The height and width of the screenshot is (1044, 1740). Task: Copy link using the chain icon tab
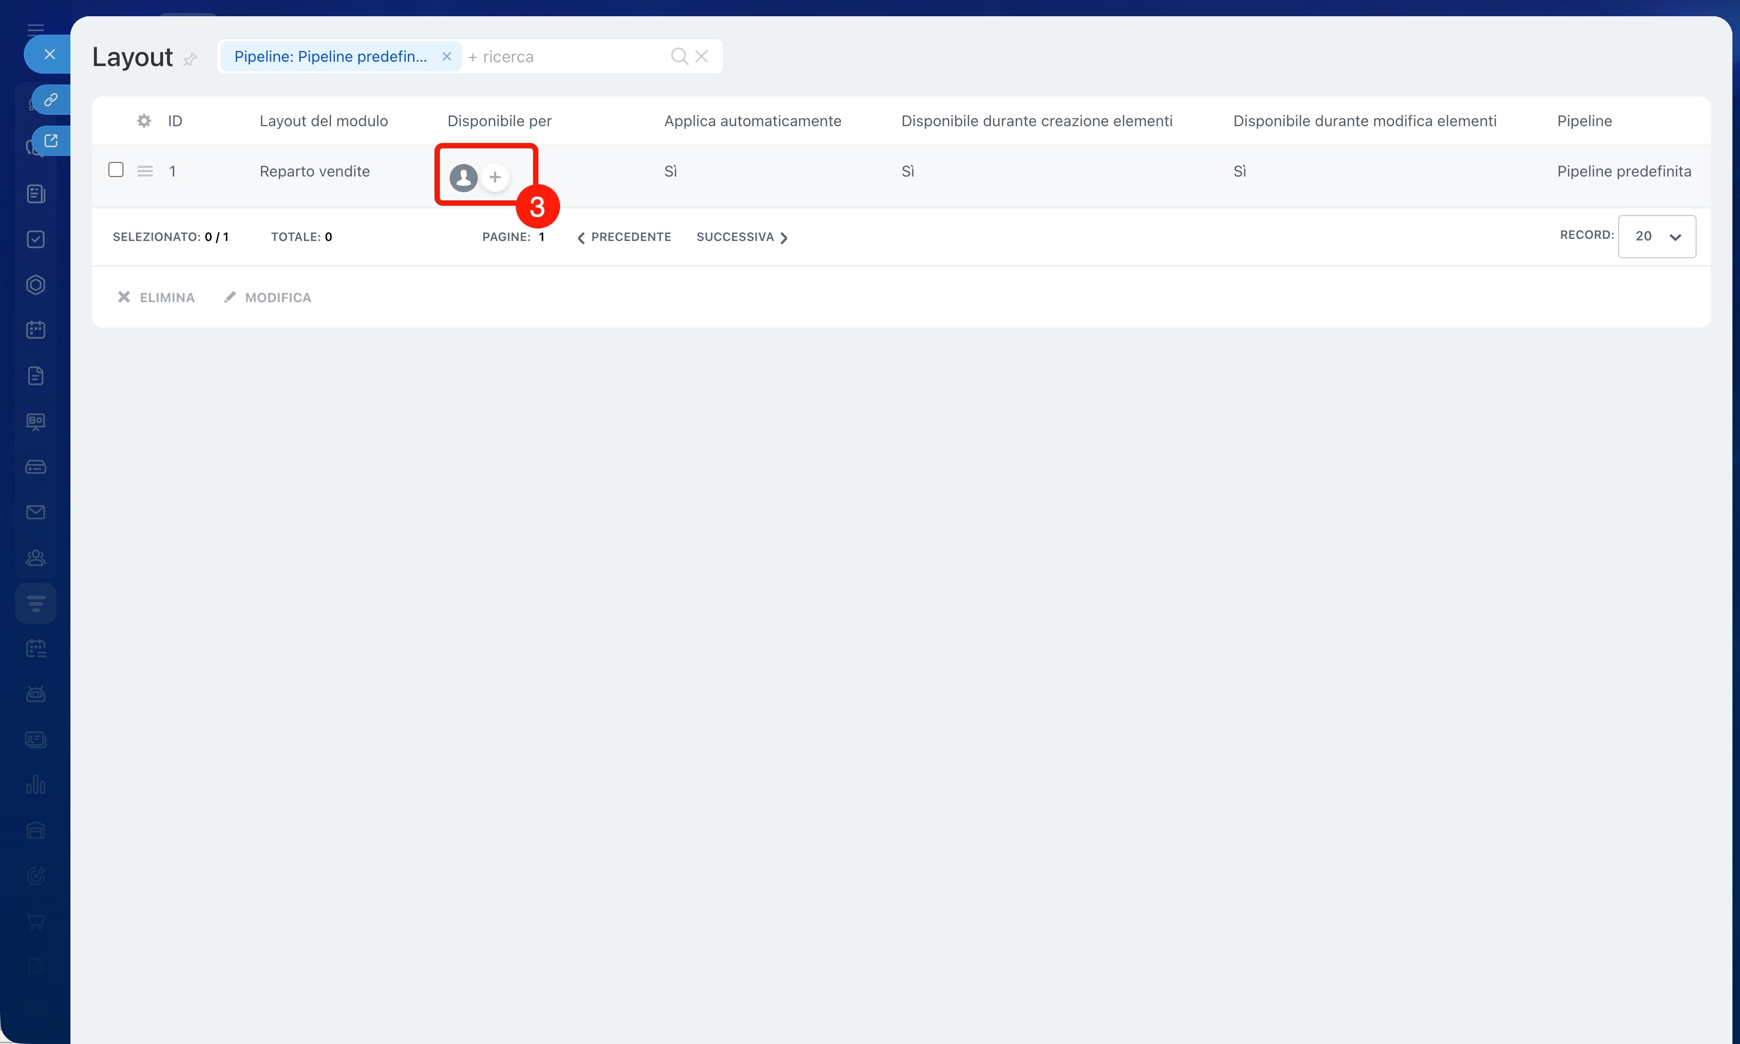[51, 100]
